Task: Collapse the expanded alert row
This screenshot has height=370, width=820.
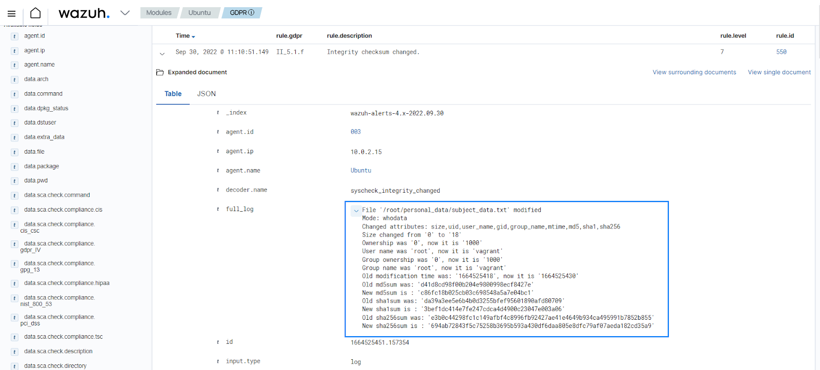Action: (x=162, y=53)
